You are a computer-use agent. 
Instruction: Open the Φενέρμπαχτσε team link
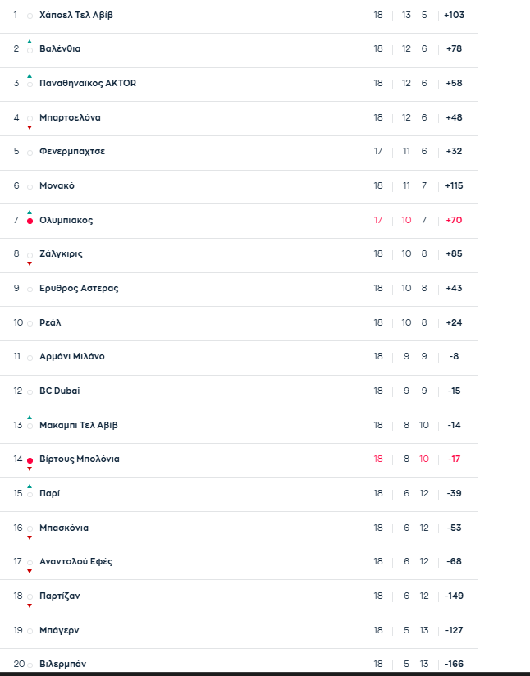coord(72,152)
